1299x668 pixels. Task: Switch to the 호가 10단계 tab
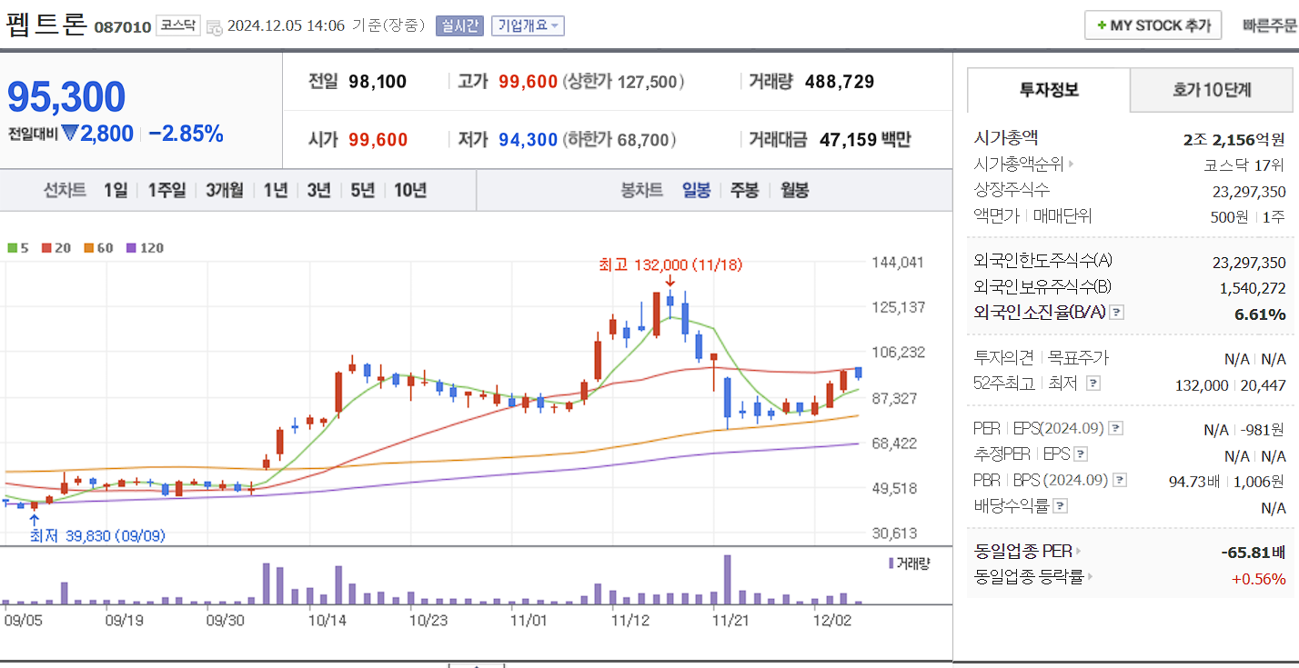(1213, 90)
